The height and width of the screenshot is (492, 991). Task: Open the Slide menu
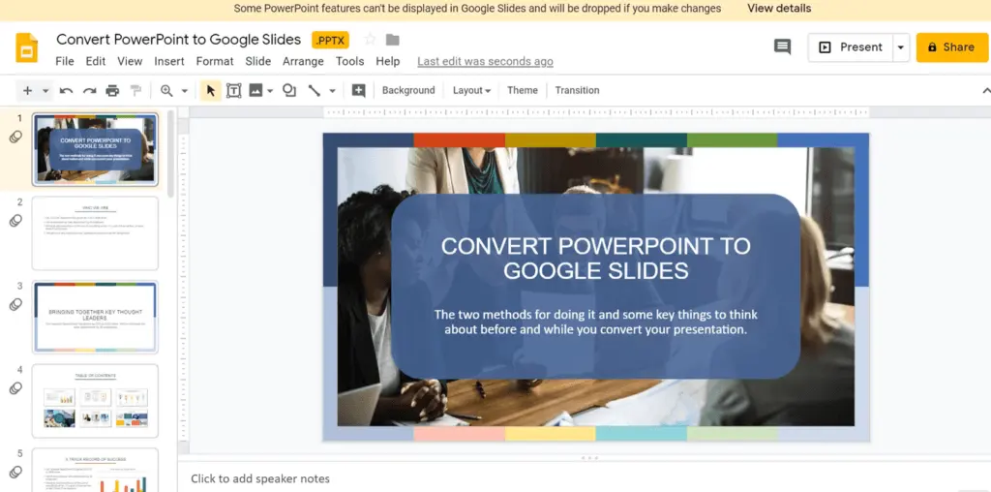[x=257, y=61]
